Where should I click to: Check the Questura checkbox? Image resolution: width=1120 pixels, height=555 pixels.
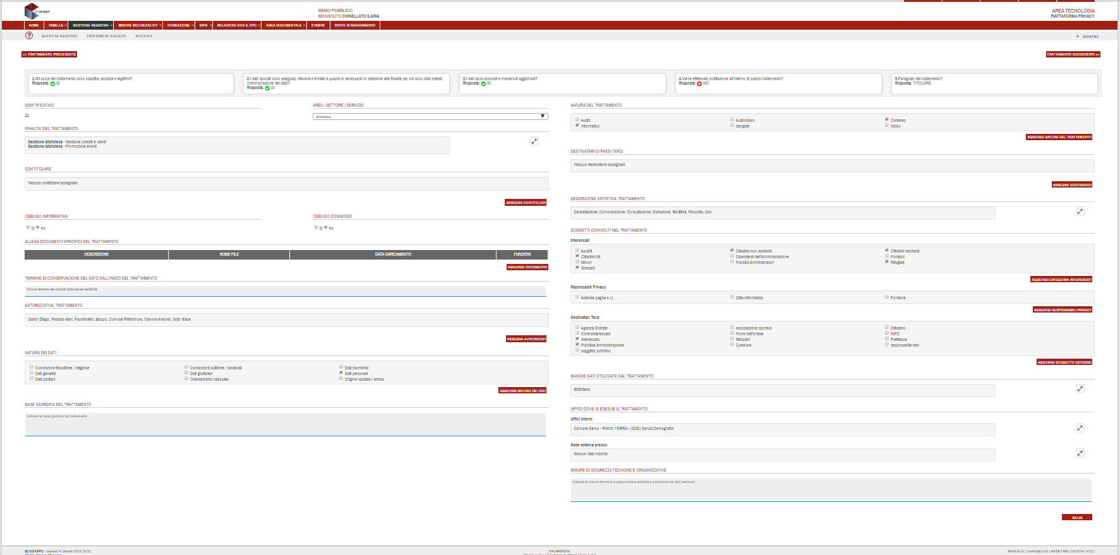[x=732, y=344]
